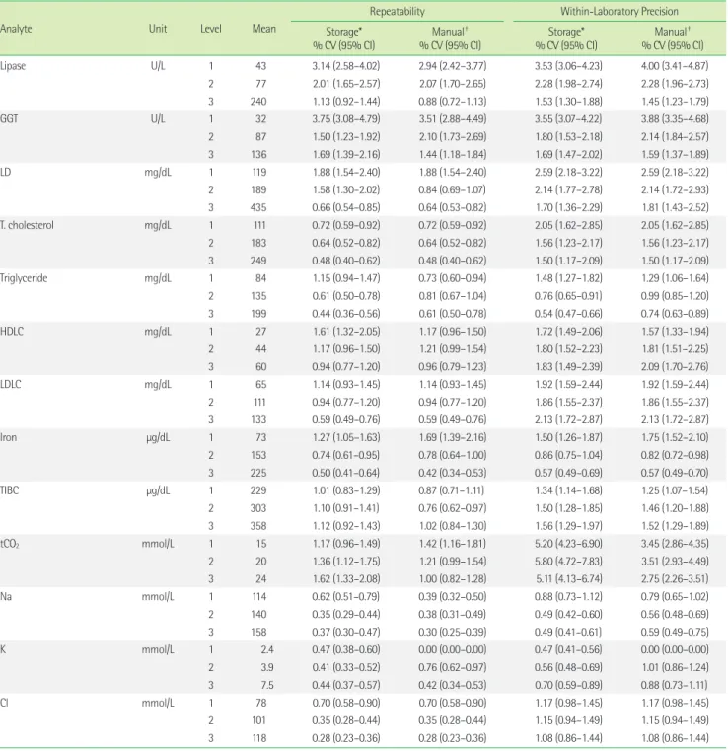Viewport: 728px width, 753px height.
Task: Click the Triglyceride analyte label
Action: coord(24,278)
